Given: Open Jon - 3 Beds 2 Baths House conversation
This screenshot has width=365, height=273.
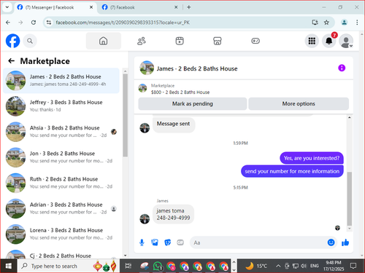Looking at the screenshot, I should click(61, 157).
